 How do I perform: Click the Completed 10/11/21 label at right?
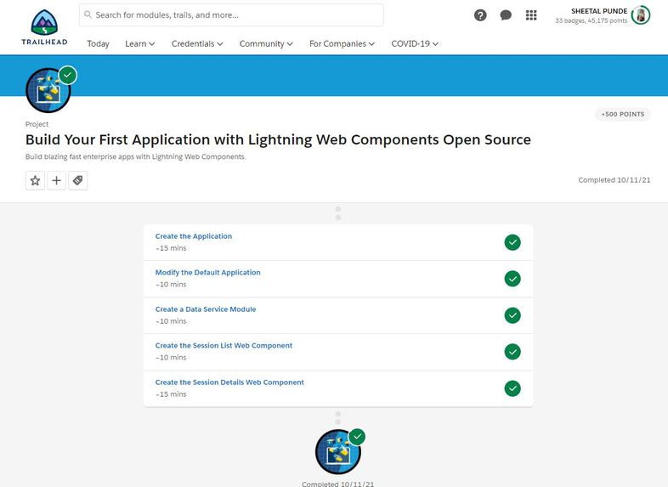pyautogui.click(x=614, y=180)
